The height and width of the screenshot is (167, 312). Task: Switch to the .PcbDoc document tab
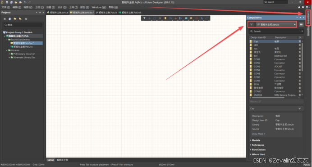[x=130, y=12]
